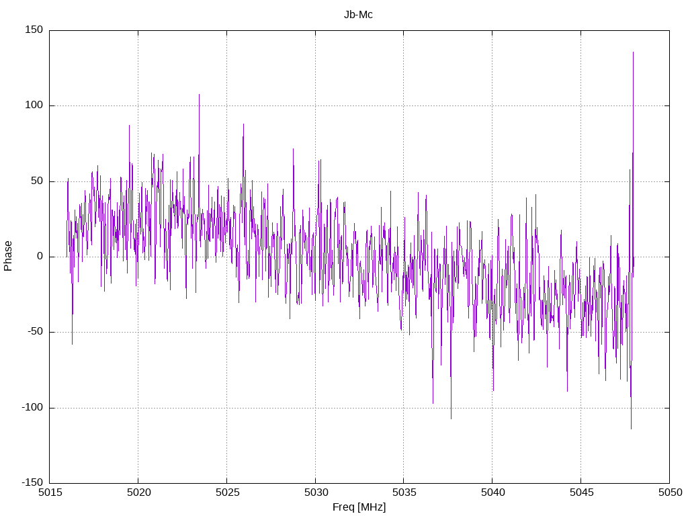Click the -150 y-axis tick label
688x516 pixels.
(32, 483)
